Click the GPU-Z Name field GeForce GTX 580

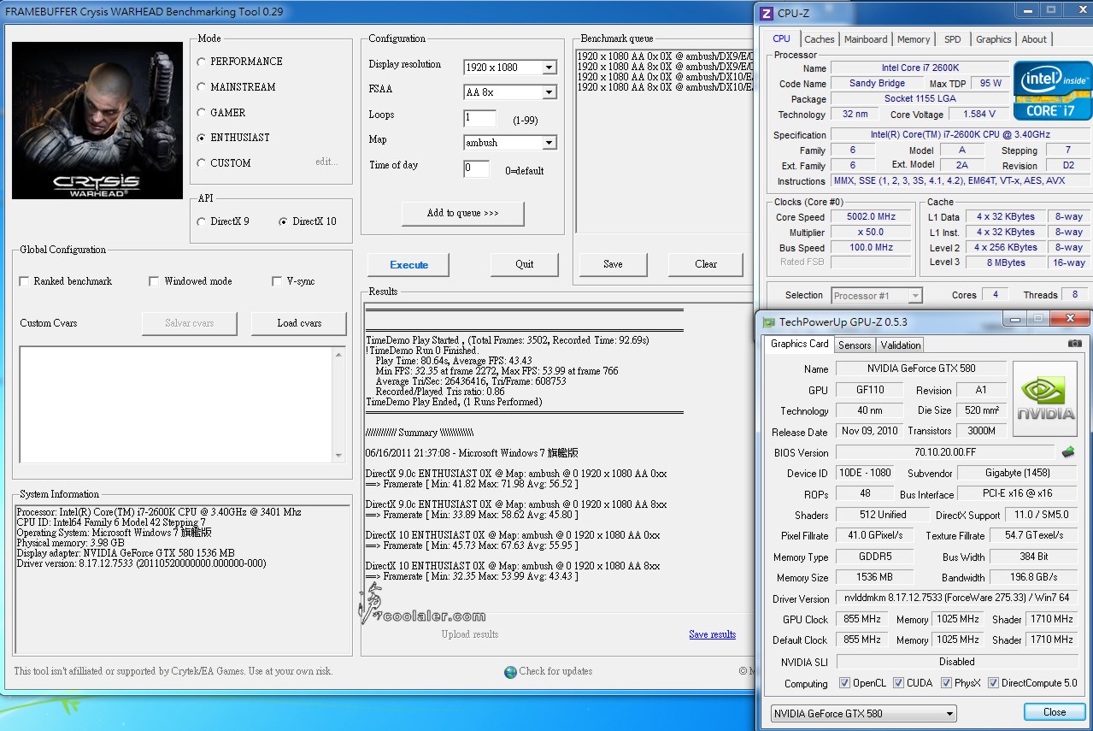tap(920, 368)
